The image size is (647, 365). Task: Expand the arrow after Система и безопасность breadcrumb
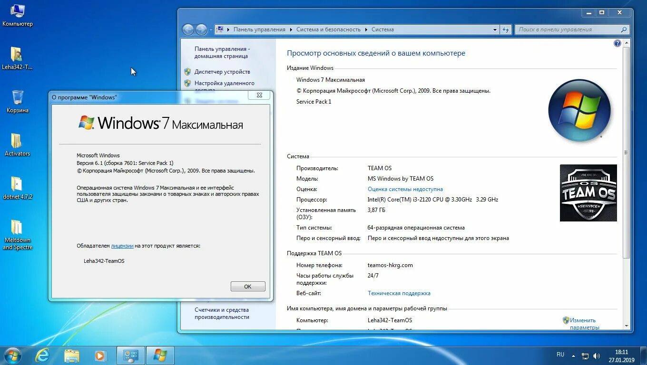coord(366,29)
